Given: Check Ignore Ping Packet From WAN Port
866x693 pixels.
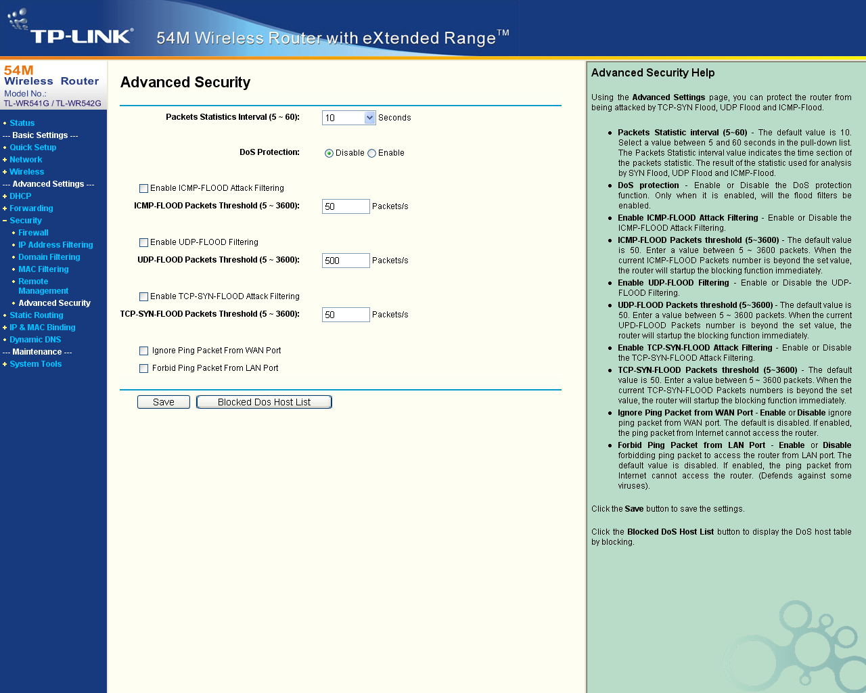Looking at the screenshot, I should coord(143,351).
